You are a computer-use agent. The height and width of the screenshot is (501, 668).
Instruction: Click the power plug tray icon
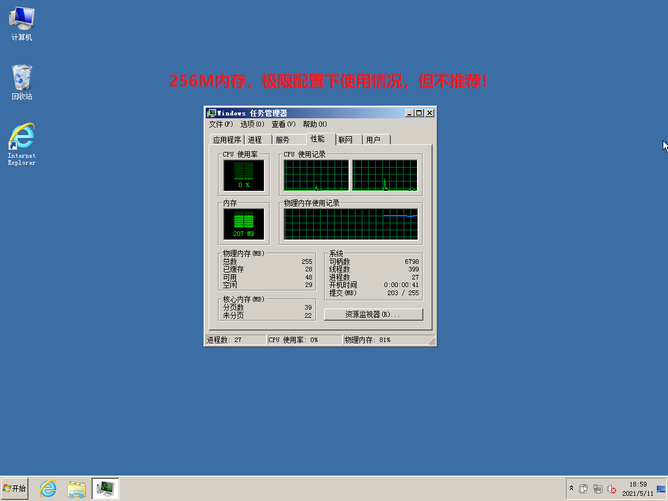[x=584, y=489]
